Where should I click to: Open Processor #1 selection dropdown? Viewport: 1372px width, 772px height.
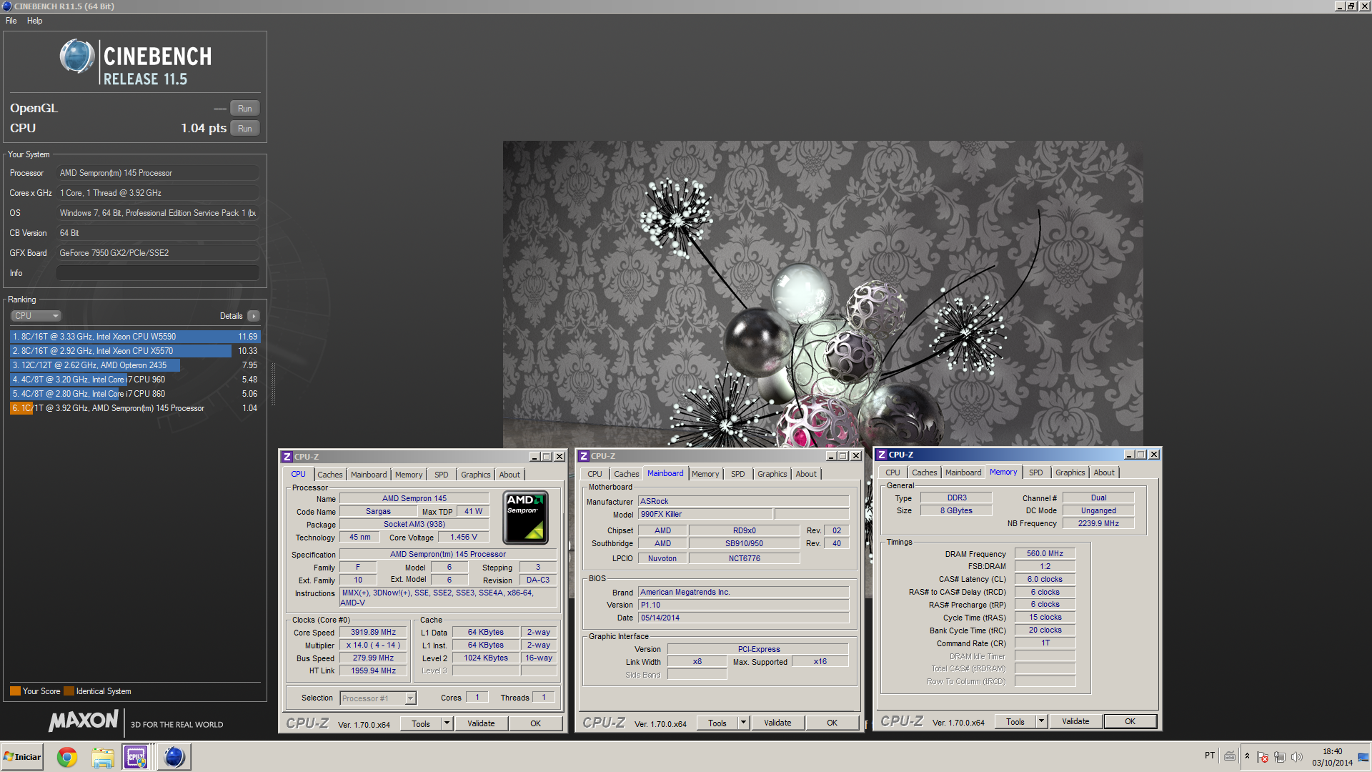tap(379, 698)
